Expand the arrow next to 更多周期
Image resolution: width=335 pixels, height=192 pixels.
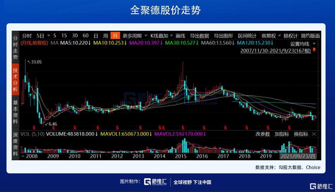pyautogui.click(x=146, y=35)
